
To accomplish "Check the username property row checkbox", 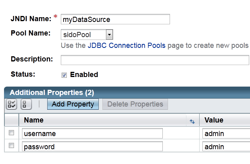I will [12, 133].
